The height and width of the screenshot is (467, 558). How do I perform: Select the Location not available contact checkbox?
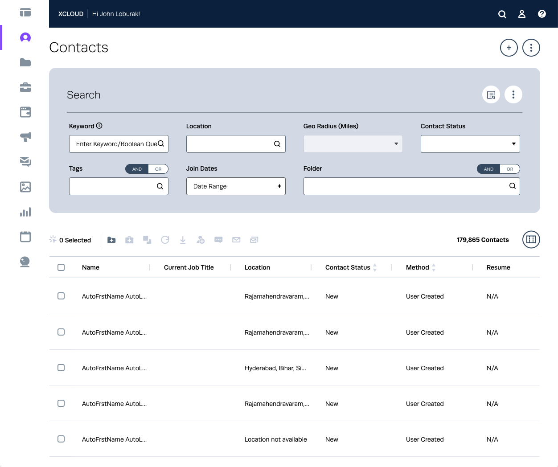[61, 439]
